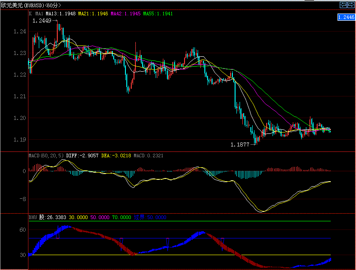Click the 1.22 price axis label
Image resolution: width=356 pixels, height=270 pixels.
click(x=20, y=75)
